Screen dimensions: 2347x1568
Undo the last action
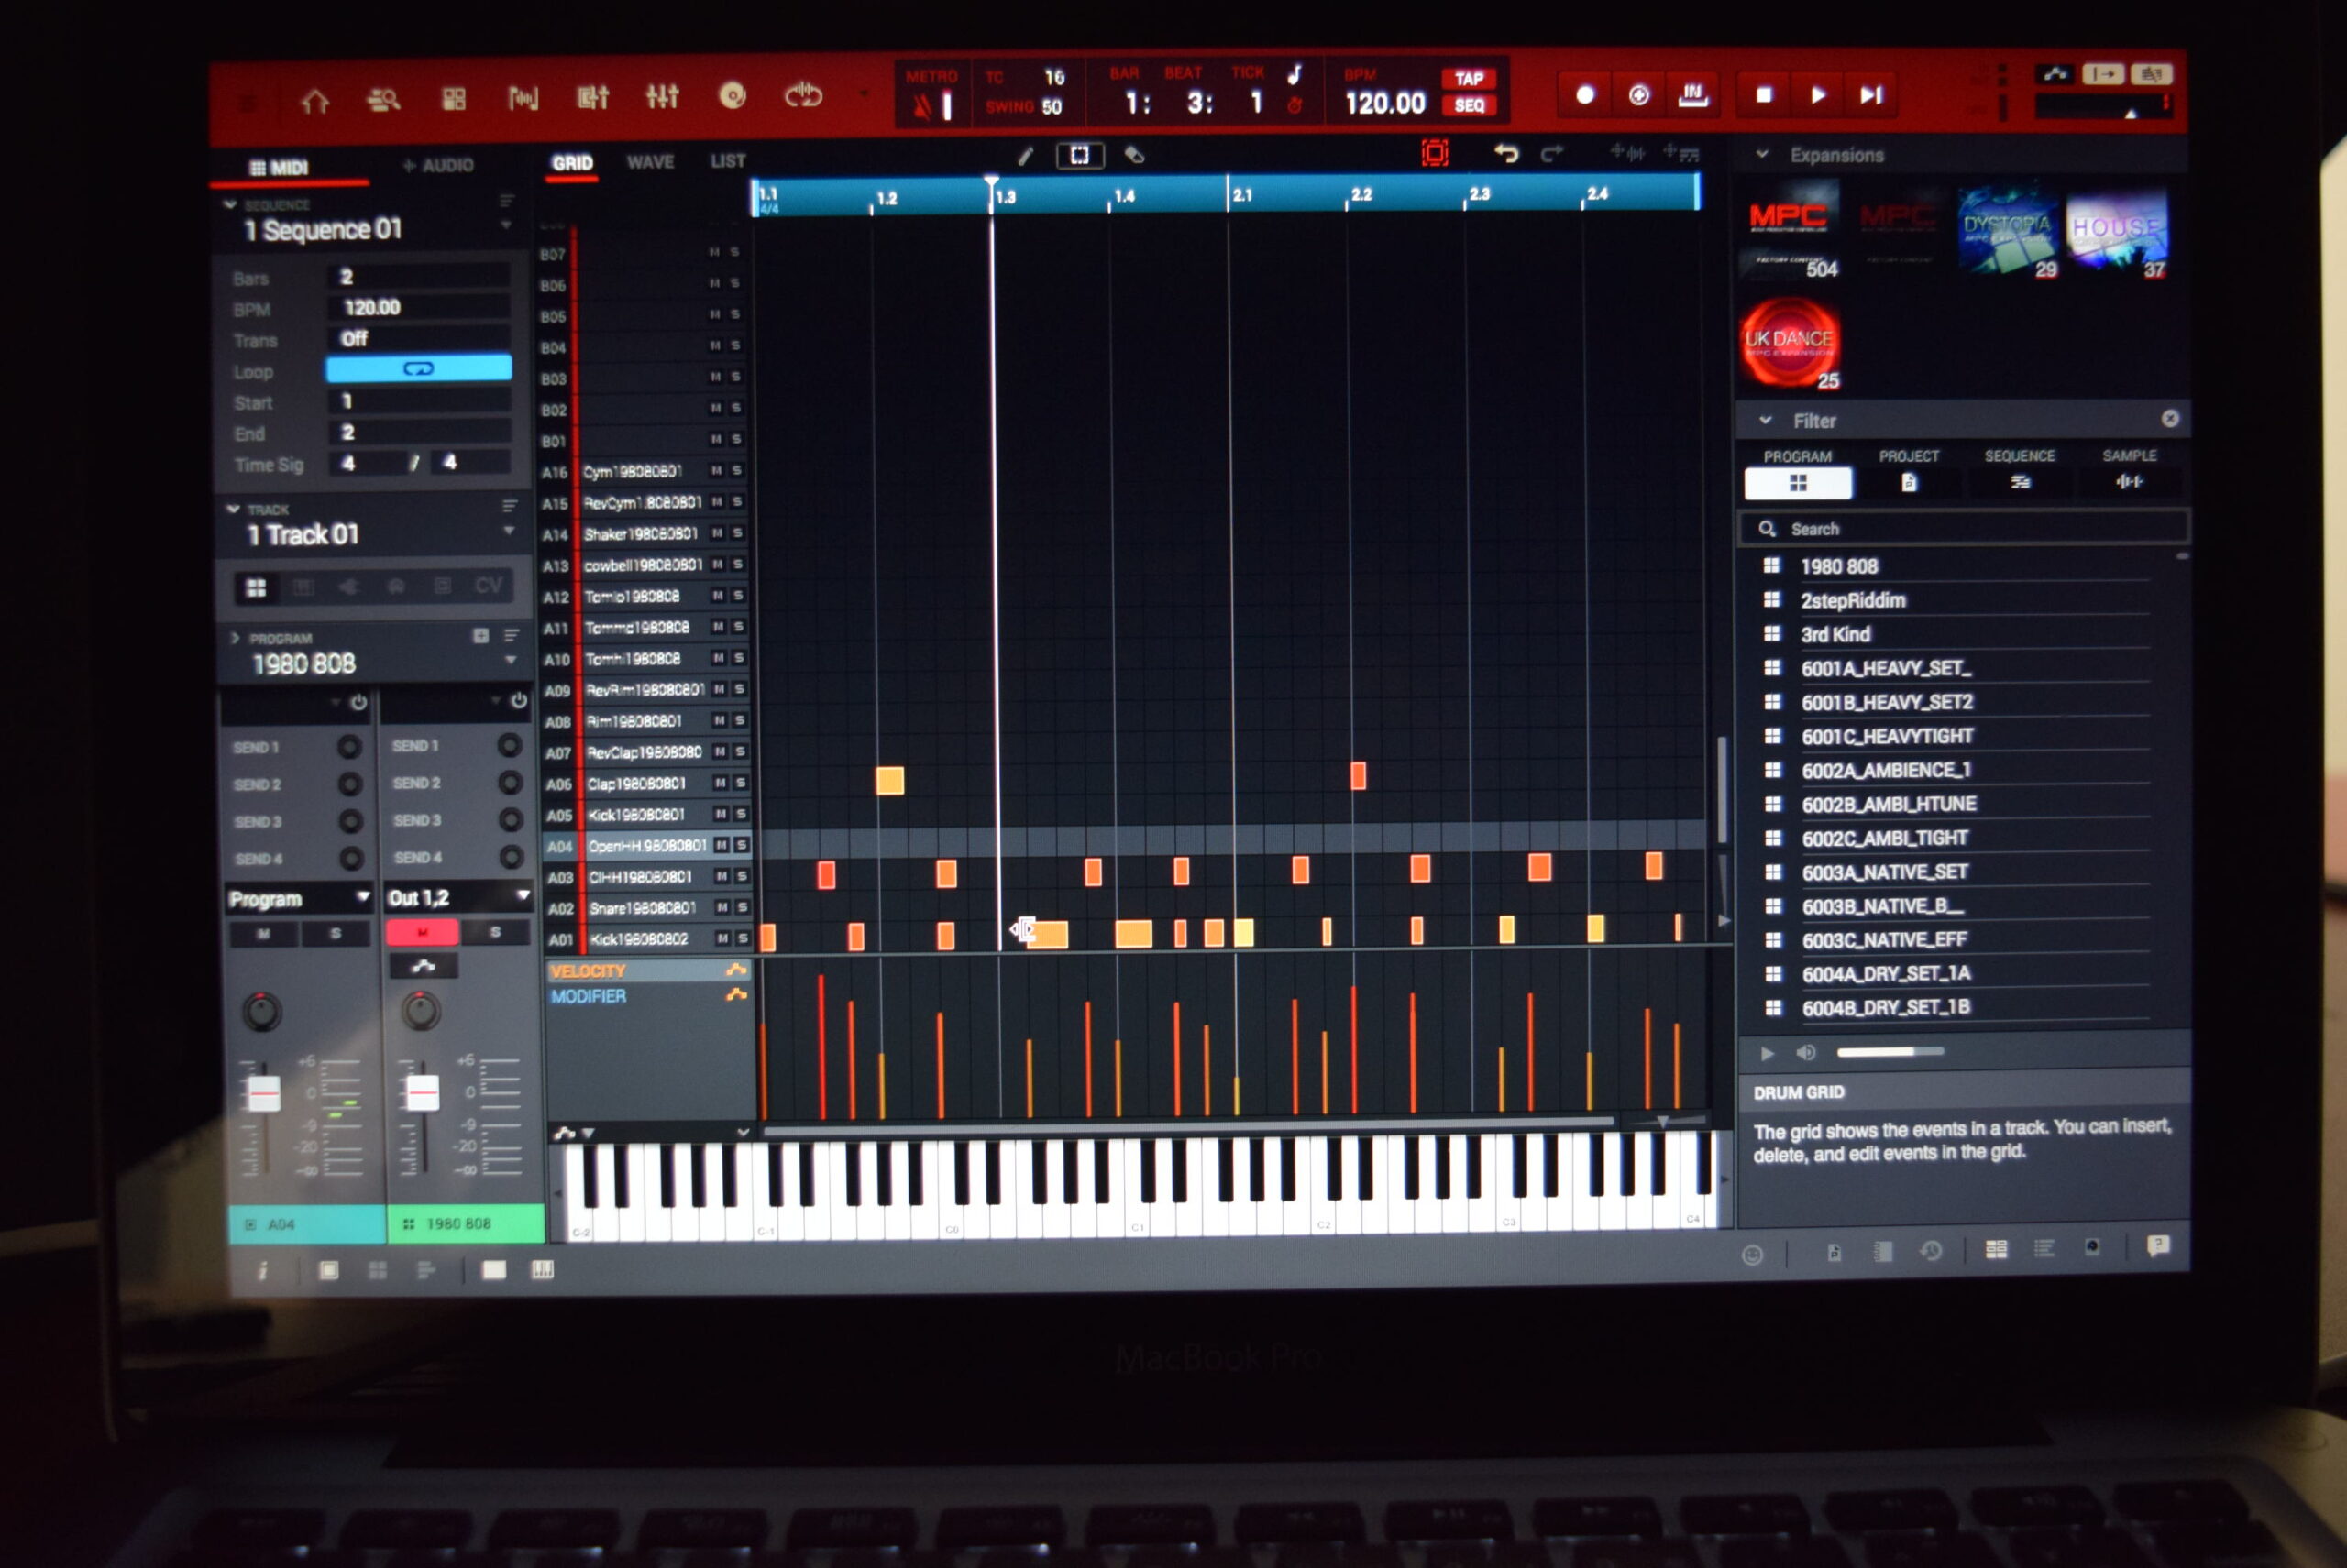(x=1505, y=153)
